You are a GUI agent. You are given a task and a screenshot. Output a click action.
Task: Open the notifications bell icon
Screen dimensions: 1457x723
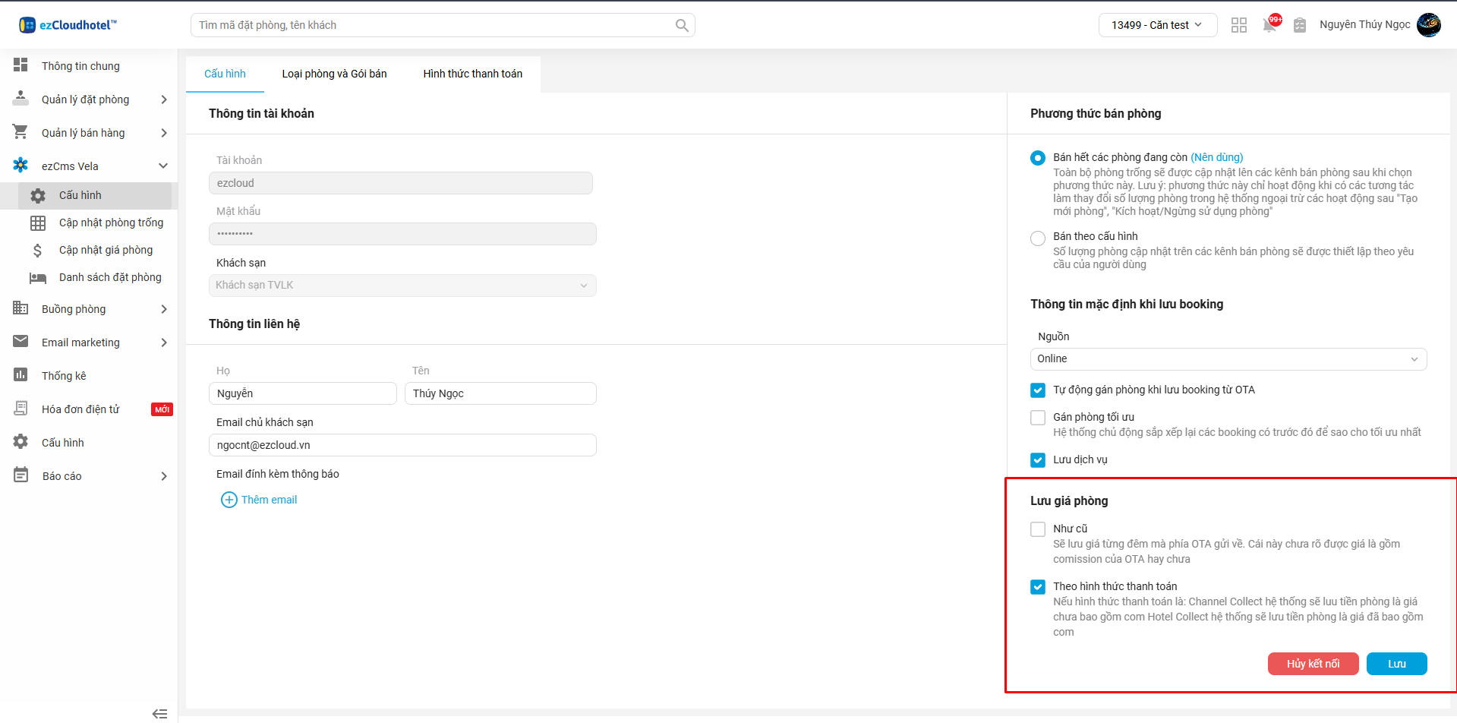(x=1269, y=25)
